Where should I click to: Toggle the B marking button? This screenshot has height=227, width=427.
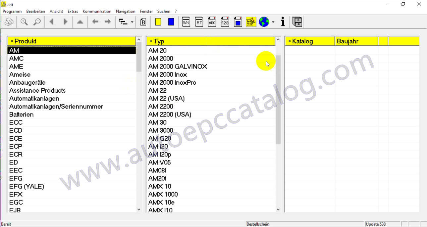(143, 22)
